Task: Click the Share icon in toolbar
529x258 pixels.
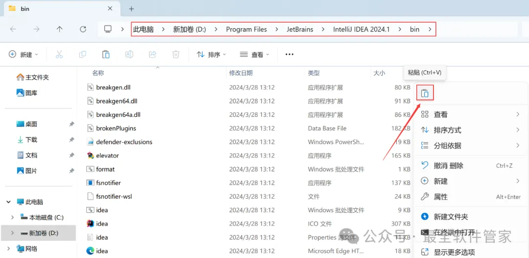Action: (x=152, y=54)
